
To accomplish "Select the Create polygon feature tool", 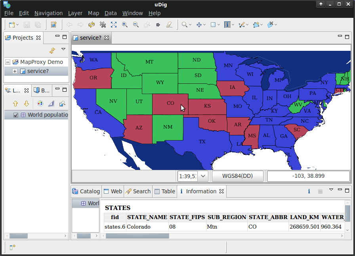I will pos(256,25).
